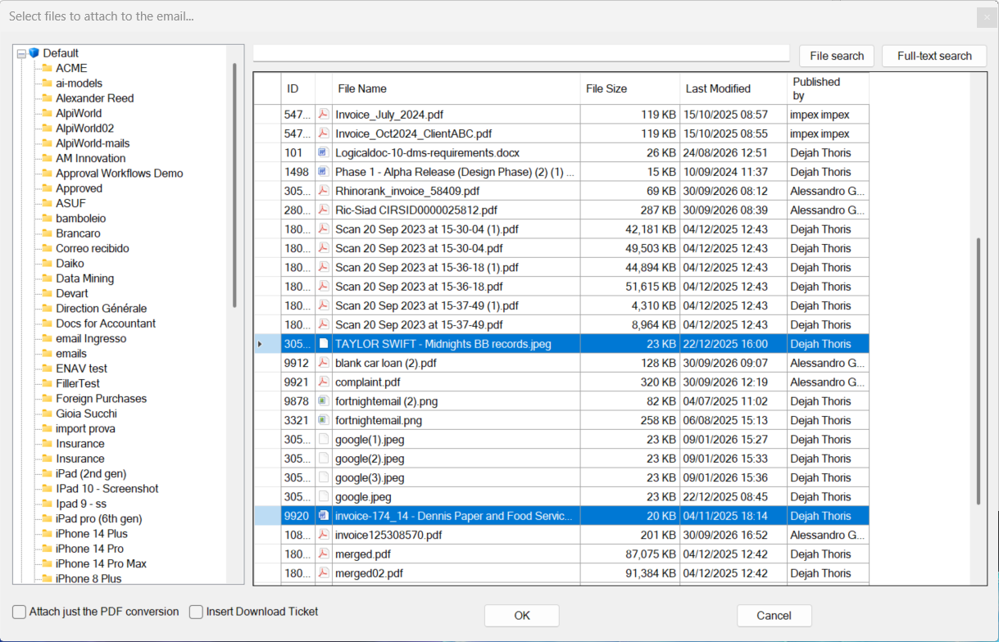Select file Scan 20 Sep 2023 at 15-37-49.pdf
Image resolution: width=999 pixels, height=642 pixels.
coord(419,324)
